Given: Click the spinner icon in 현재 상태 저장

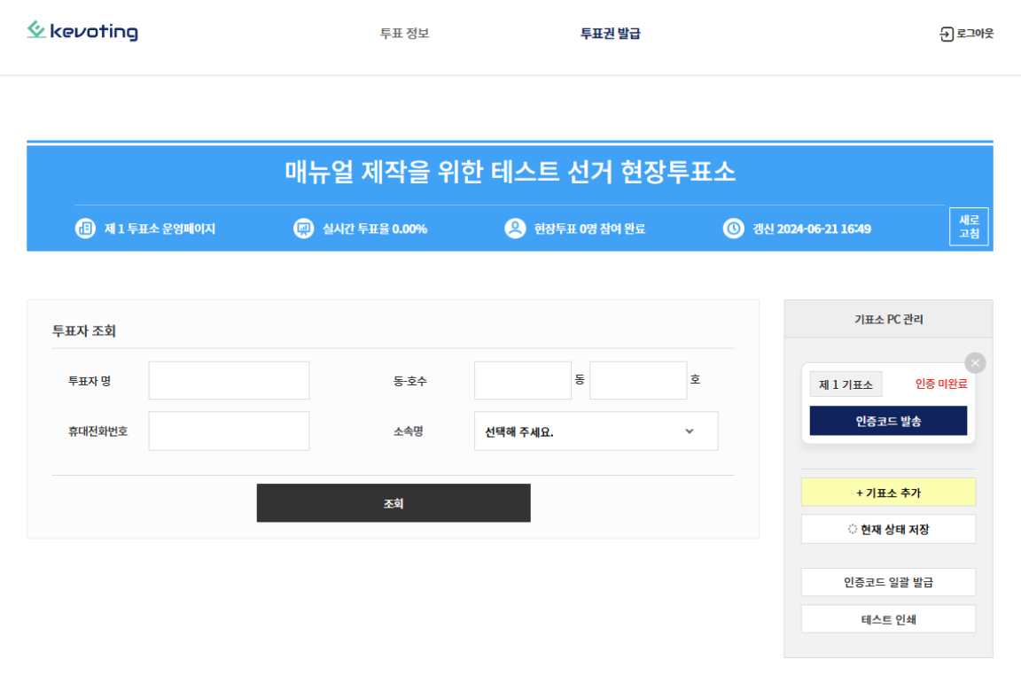Looking at the screenshot, I should point(853,529).
